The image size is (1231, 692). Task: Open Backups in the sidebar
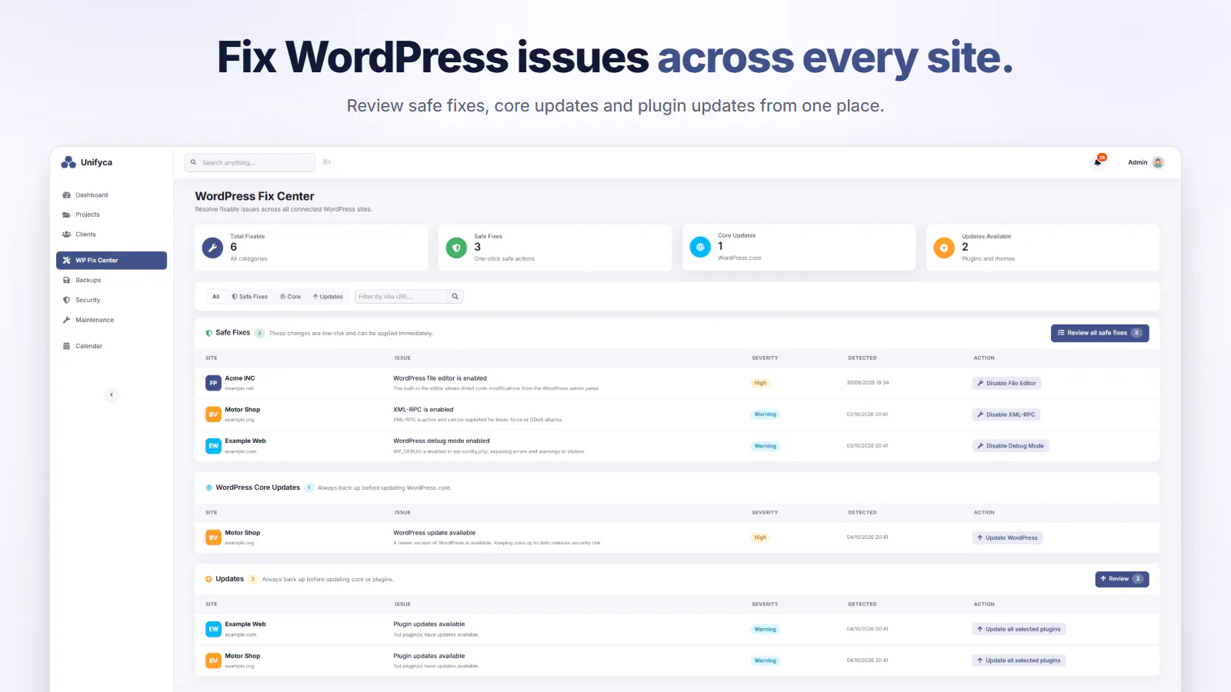(x=112, y=281)
